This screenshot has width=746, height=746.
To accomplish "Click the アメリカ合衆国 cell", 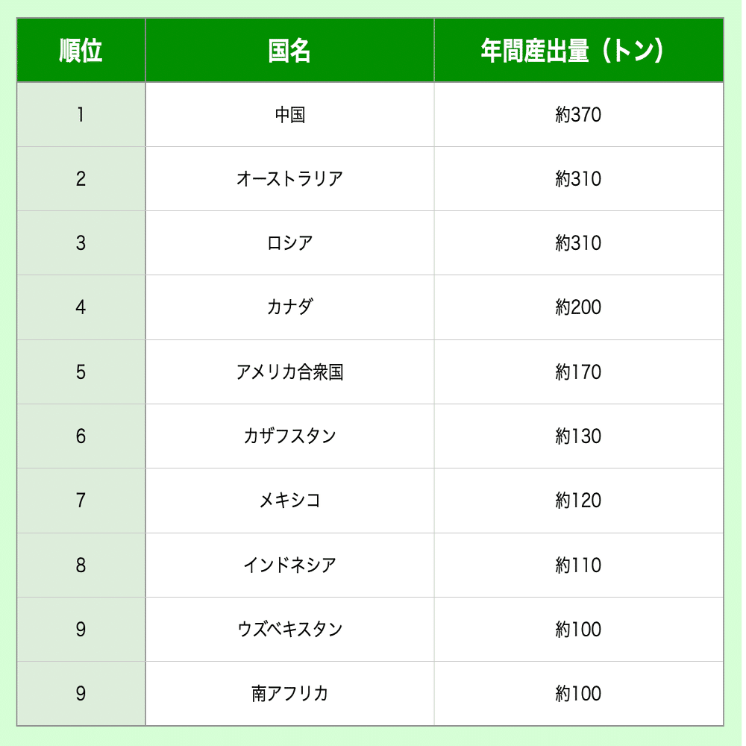I will coord(289,372).
